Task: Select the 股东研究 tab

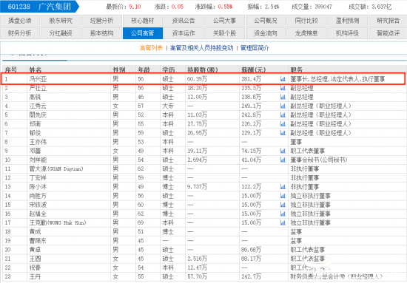Action: click(61, 21)
